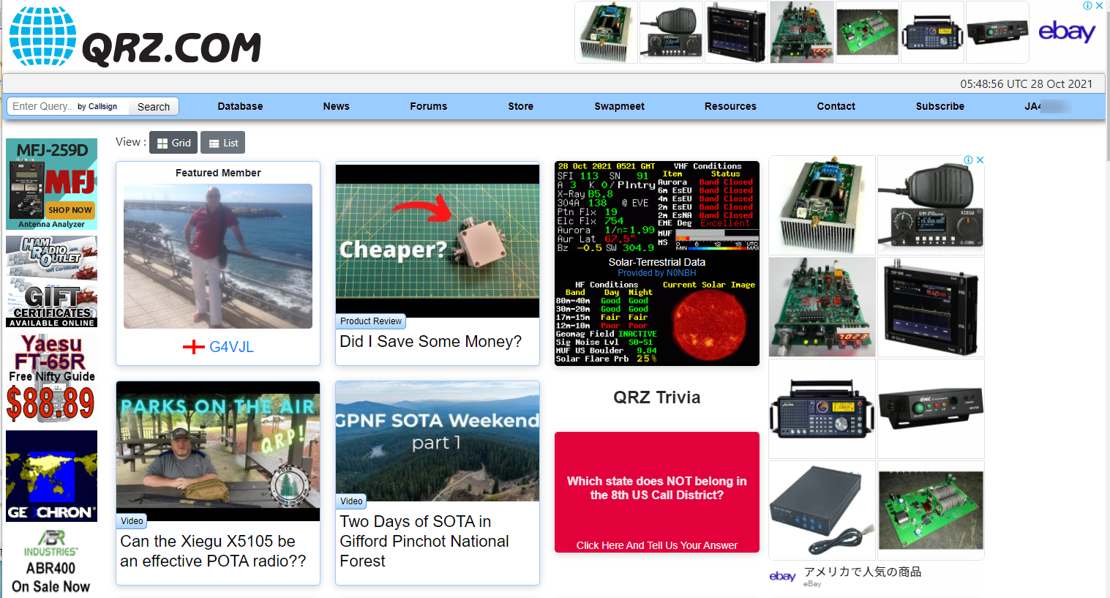Open the Store menu
The width and height of the screenshot is (1110, 598).
click(x=521, y=106)
